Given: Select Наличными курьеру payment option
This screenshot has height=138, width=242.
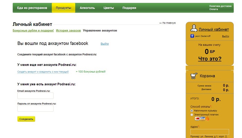Looking at the screenshot, I should tap(192, 111).
